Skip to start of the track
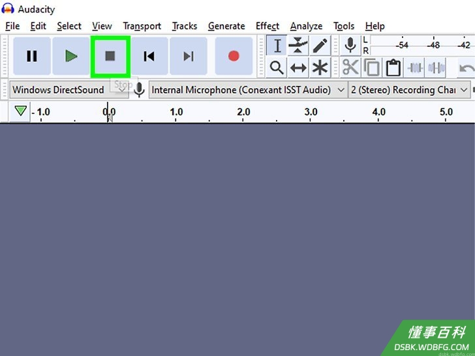Image resolution: width=475 pixels, height=356 pixels. pyautogui.click(x=149, y=56)
